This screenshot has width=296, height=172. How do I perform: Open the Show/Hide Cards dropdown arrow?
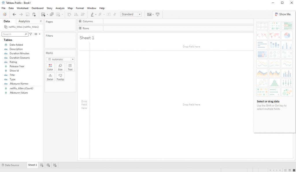(153, 14)
